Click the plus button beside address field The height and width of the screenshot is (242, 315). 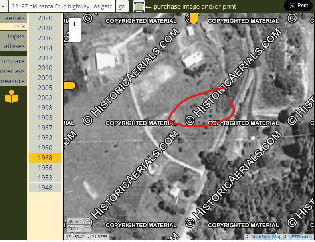pos(3,6)
